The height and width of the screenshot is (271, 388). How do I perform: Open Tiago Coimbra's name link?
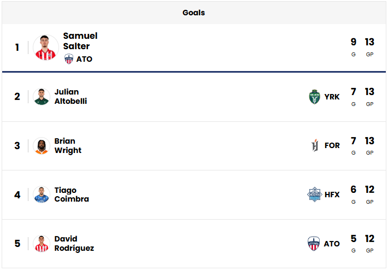[72, 195]
